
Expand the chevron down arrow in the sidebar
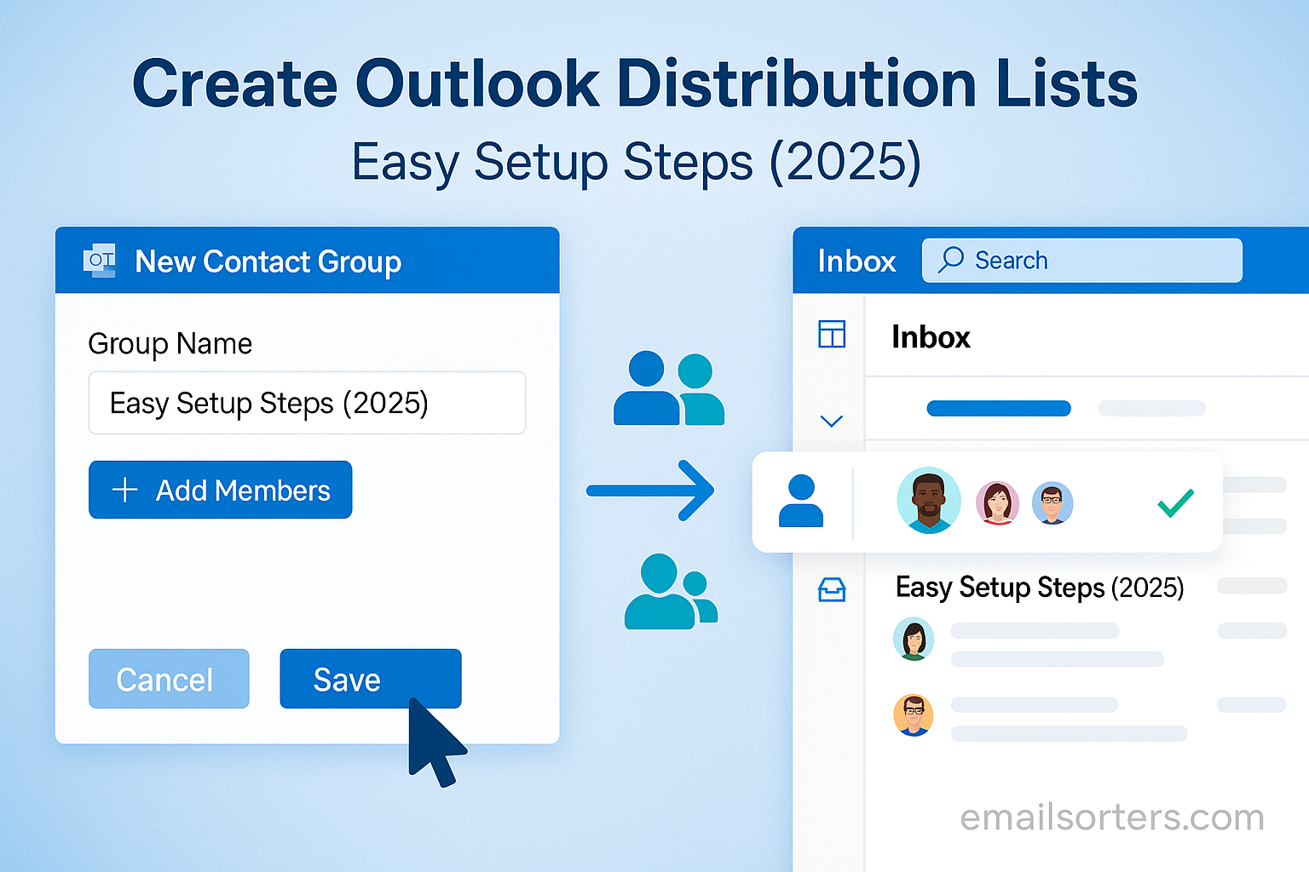[x=831, y=421]
